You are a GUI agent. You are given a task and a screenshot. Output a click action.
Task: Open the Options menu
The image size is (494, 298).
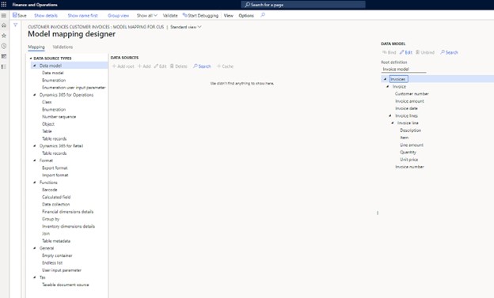[246, 16]
